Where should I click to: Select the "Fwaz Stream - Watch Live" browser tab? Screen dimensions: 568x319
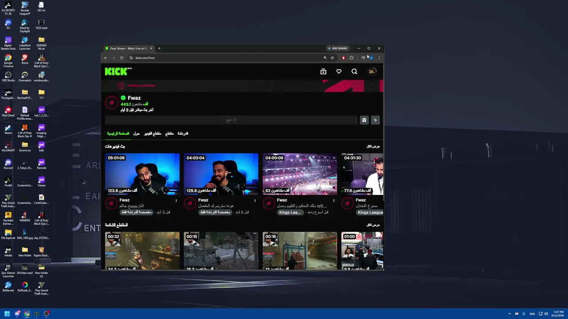(129, 48)
